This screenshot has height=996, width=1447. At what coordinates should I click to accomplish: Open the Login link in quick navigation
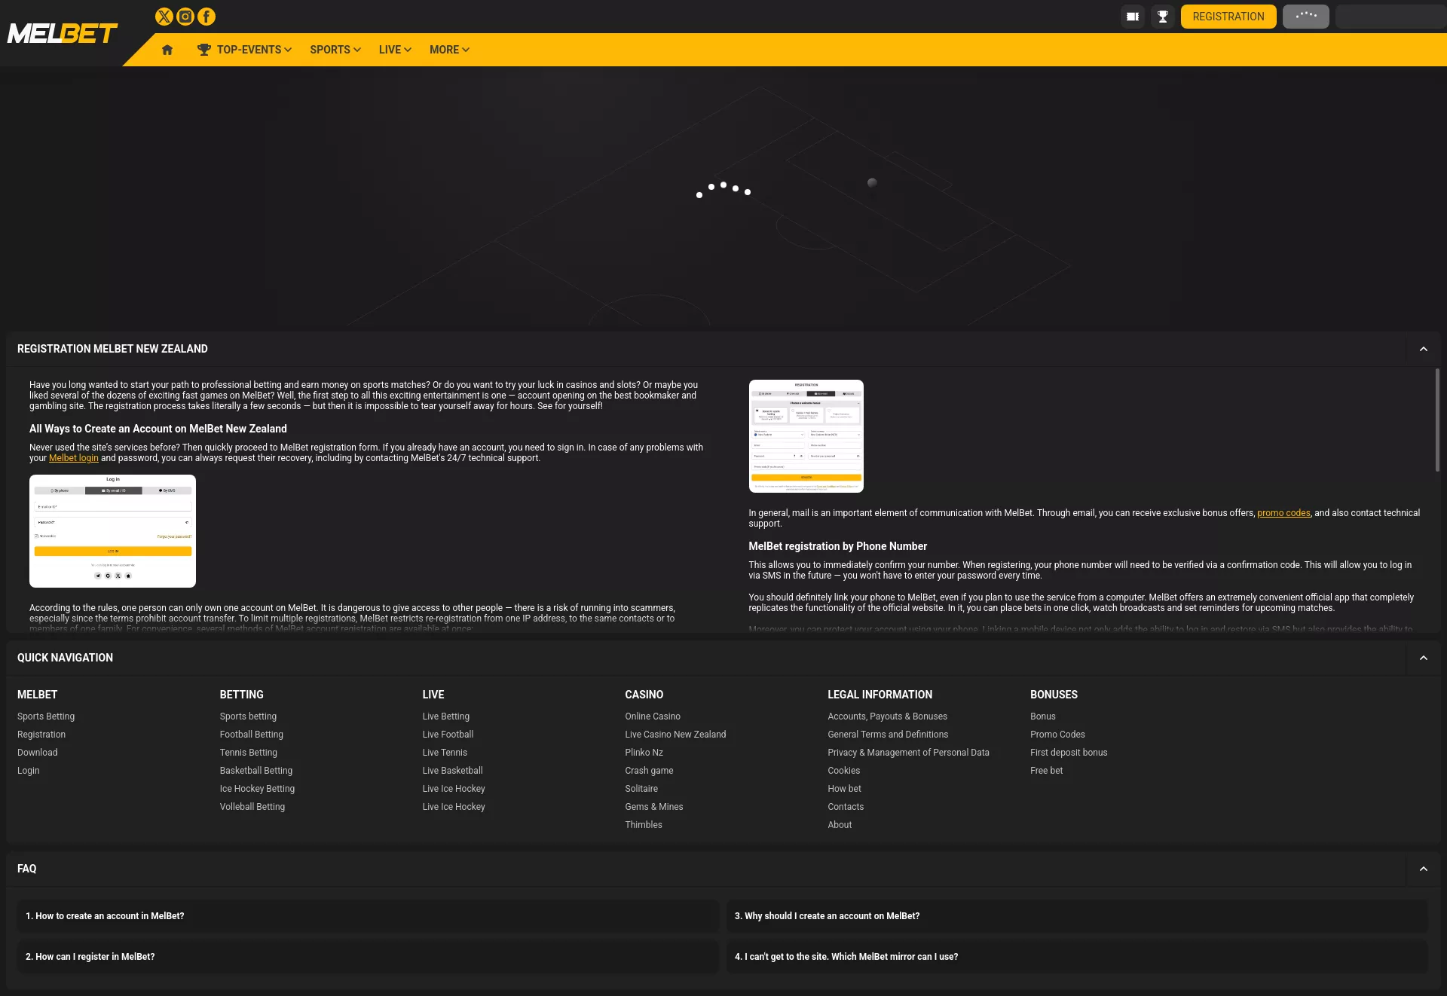[x=29, y=771]
